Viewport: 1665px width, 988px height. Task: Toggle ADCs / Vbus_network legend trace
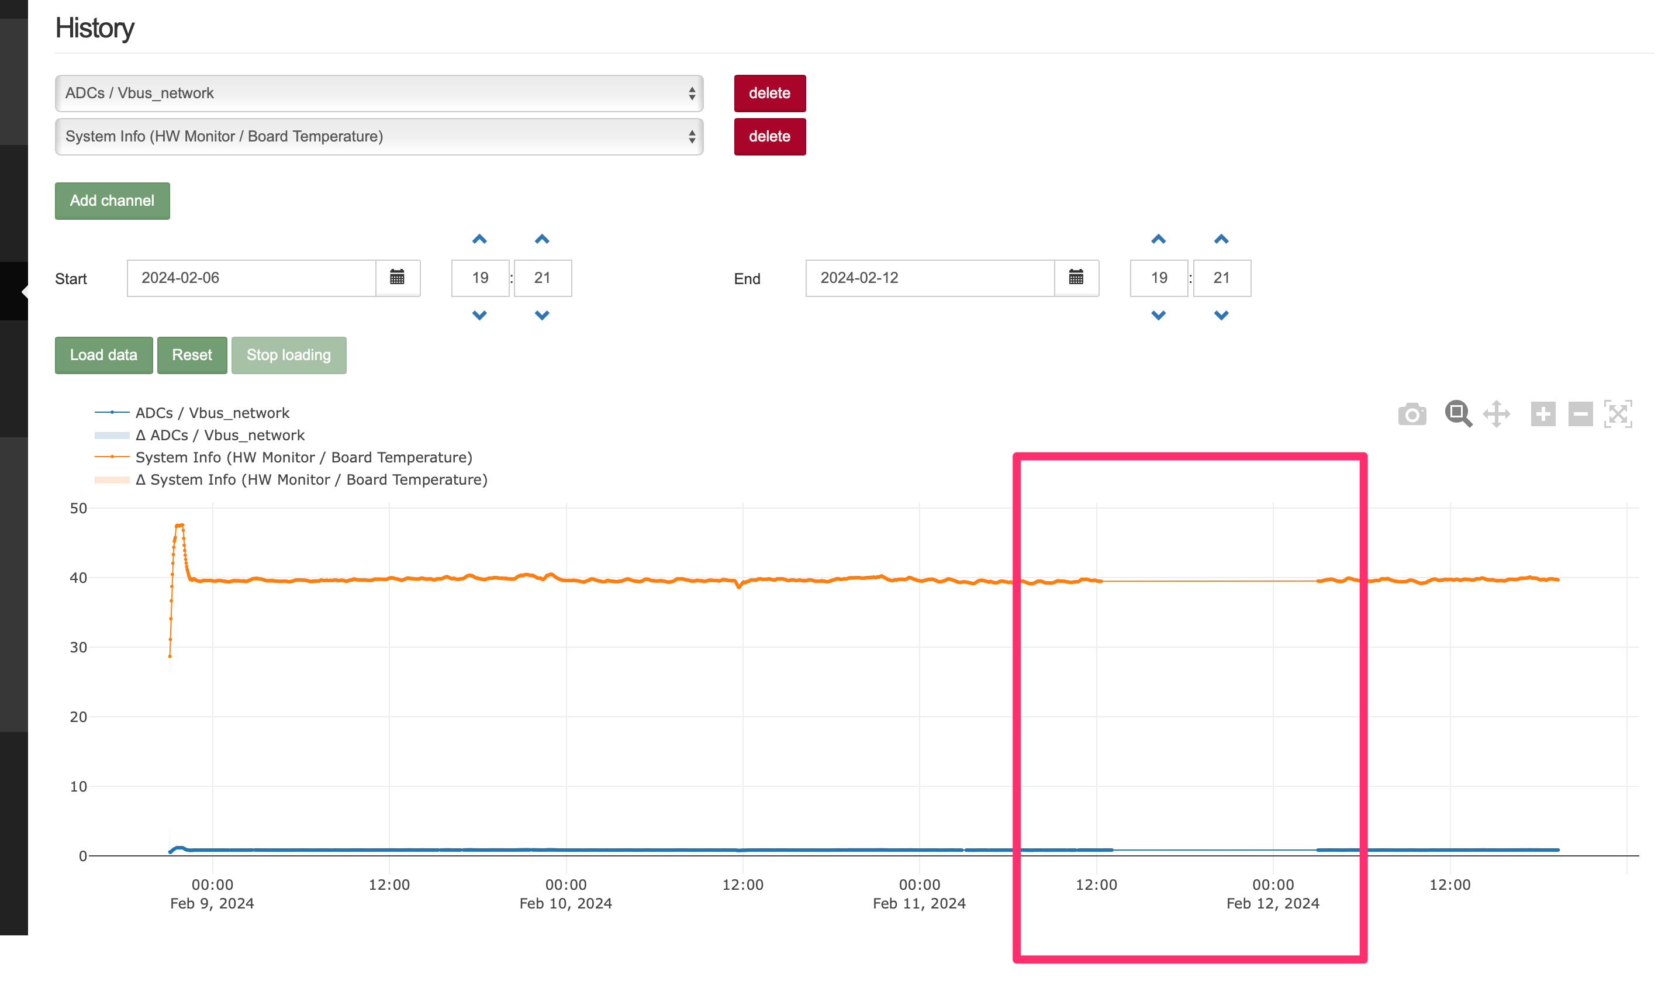[192, 413]
